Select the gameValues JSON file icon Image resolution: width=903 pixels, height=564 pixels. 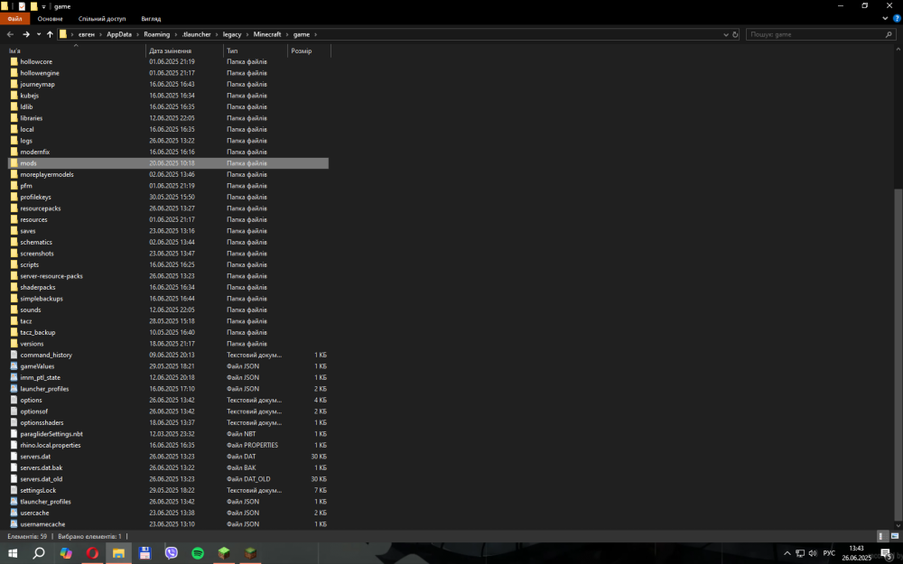[14, 366]
